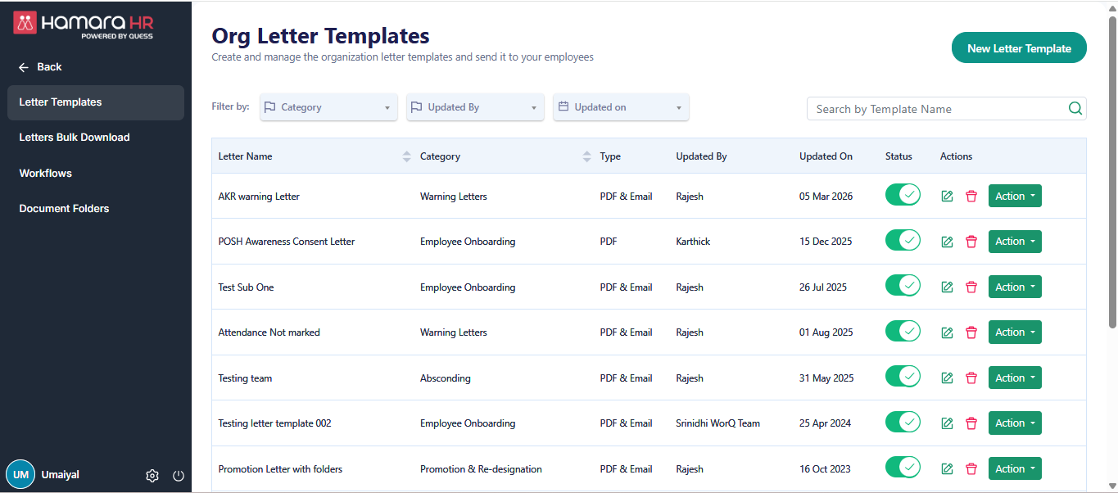The width and height of the screenshot is (1118, 493).
Task: Disable AKR warning Letter status switch
Action: click(903, 196)
